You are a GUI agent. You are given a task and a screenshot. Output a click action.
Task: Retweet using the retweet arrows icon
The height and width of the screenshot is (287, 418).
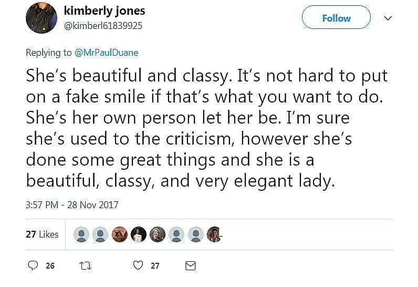85,265
